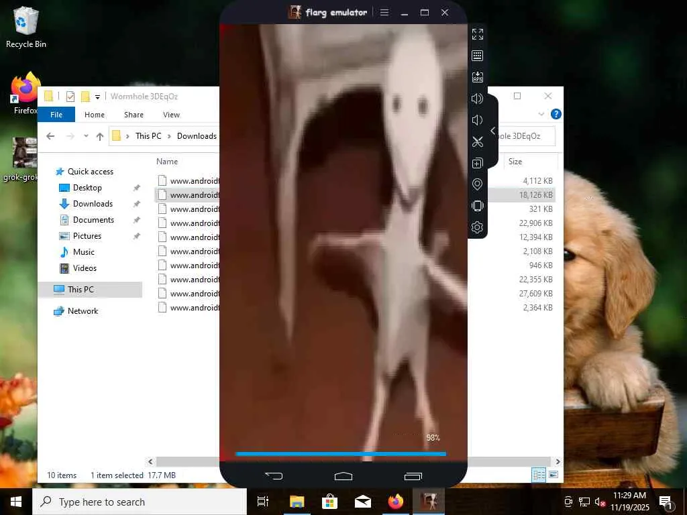Select the file sized 12,394 KB
Screen dimensions: 687x515
[x=355, y=237]
